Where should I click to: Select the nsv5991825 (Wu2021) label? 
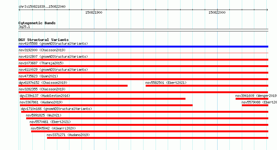[44, 115]
